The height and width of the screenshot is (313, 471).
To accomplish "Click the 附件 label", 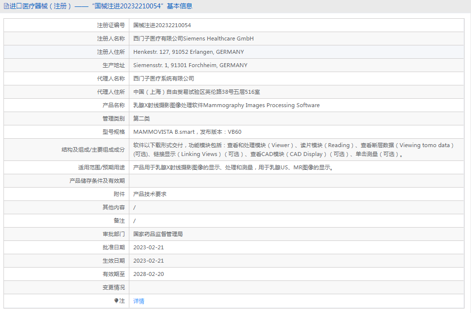I will [119, 194].
